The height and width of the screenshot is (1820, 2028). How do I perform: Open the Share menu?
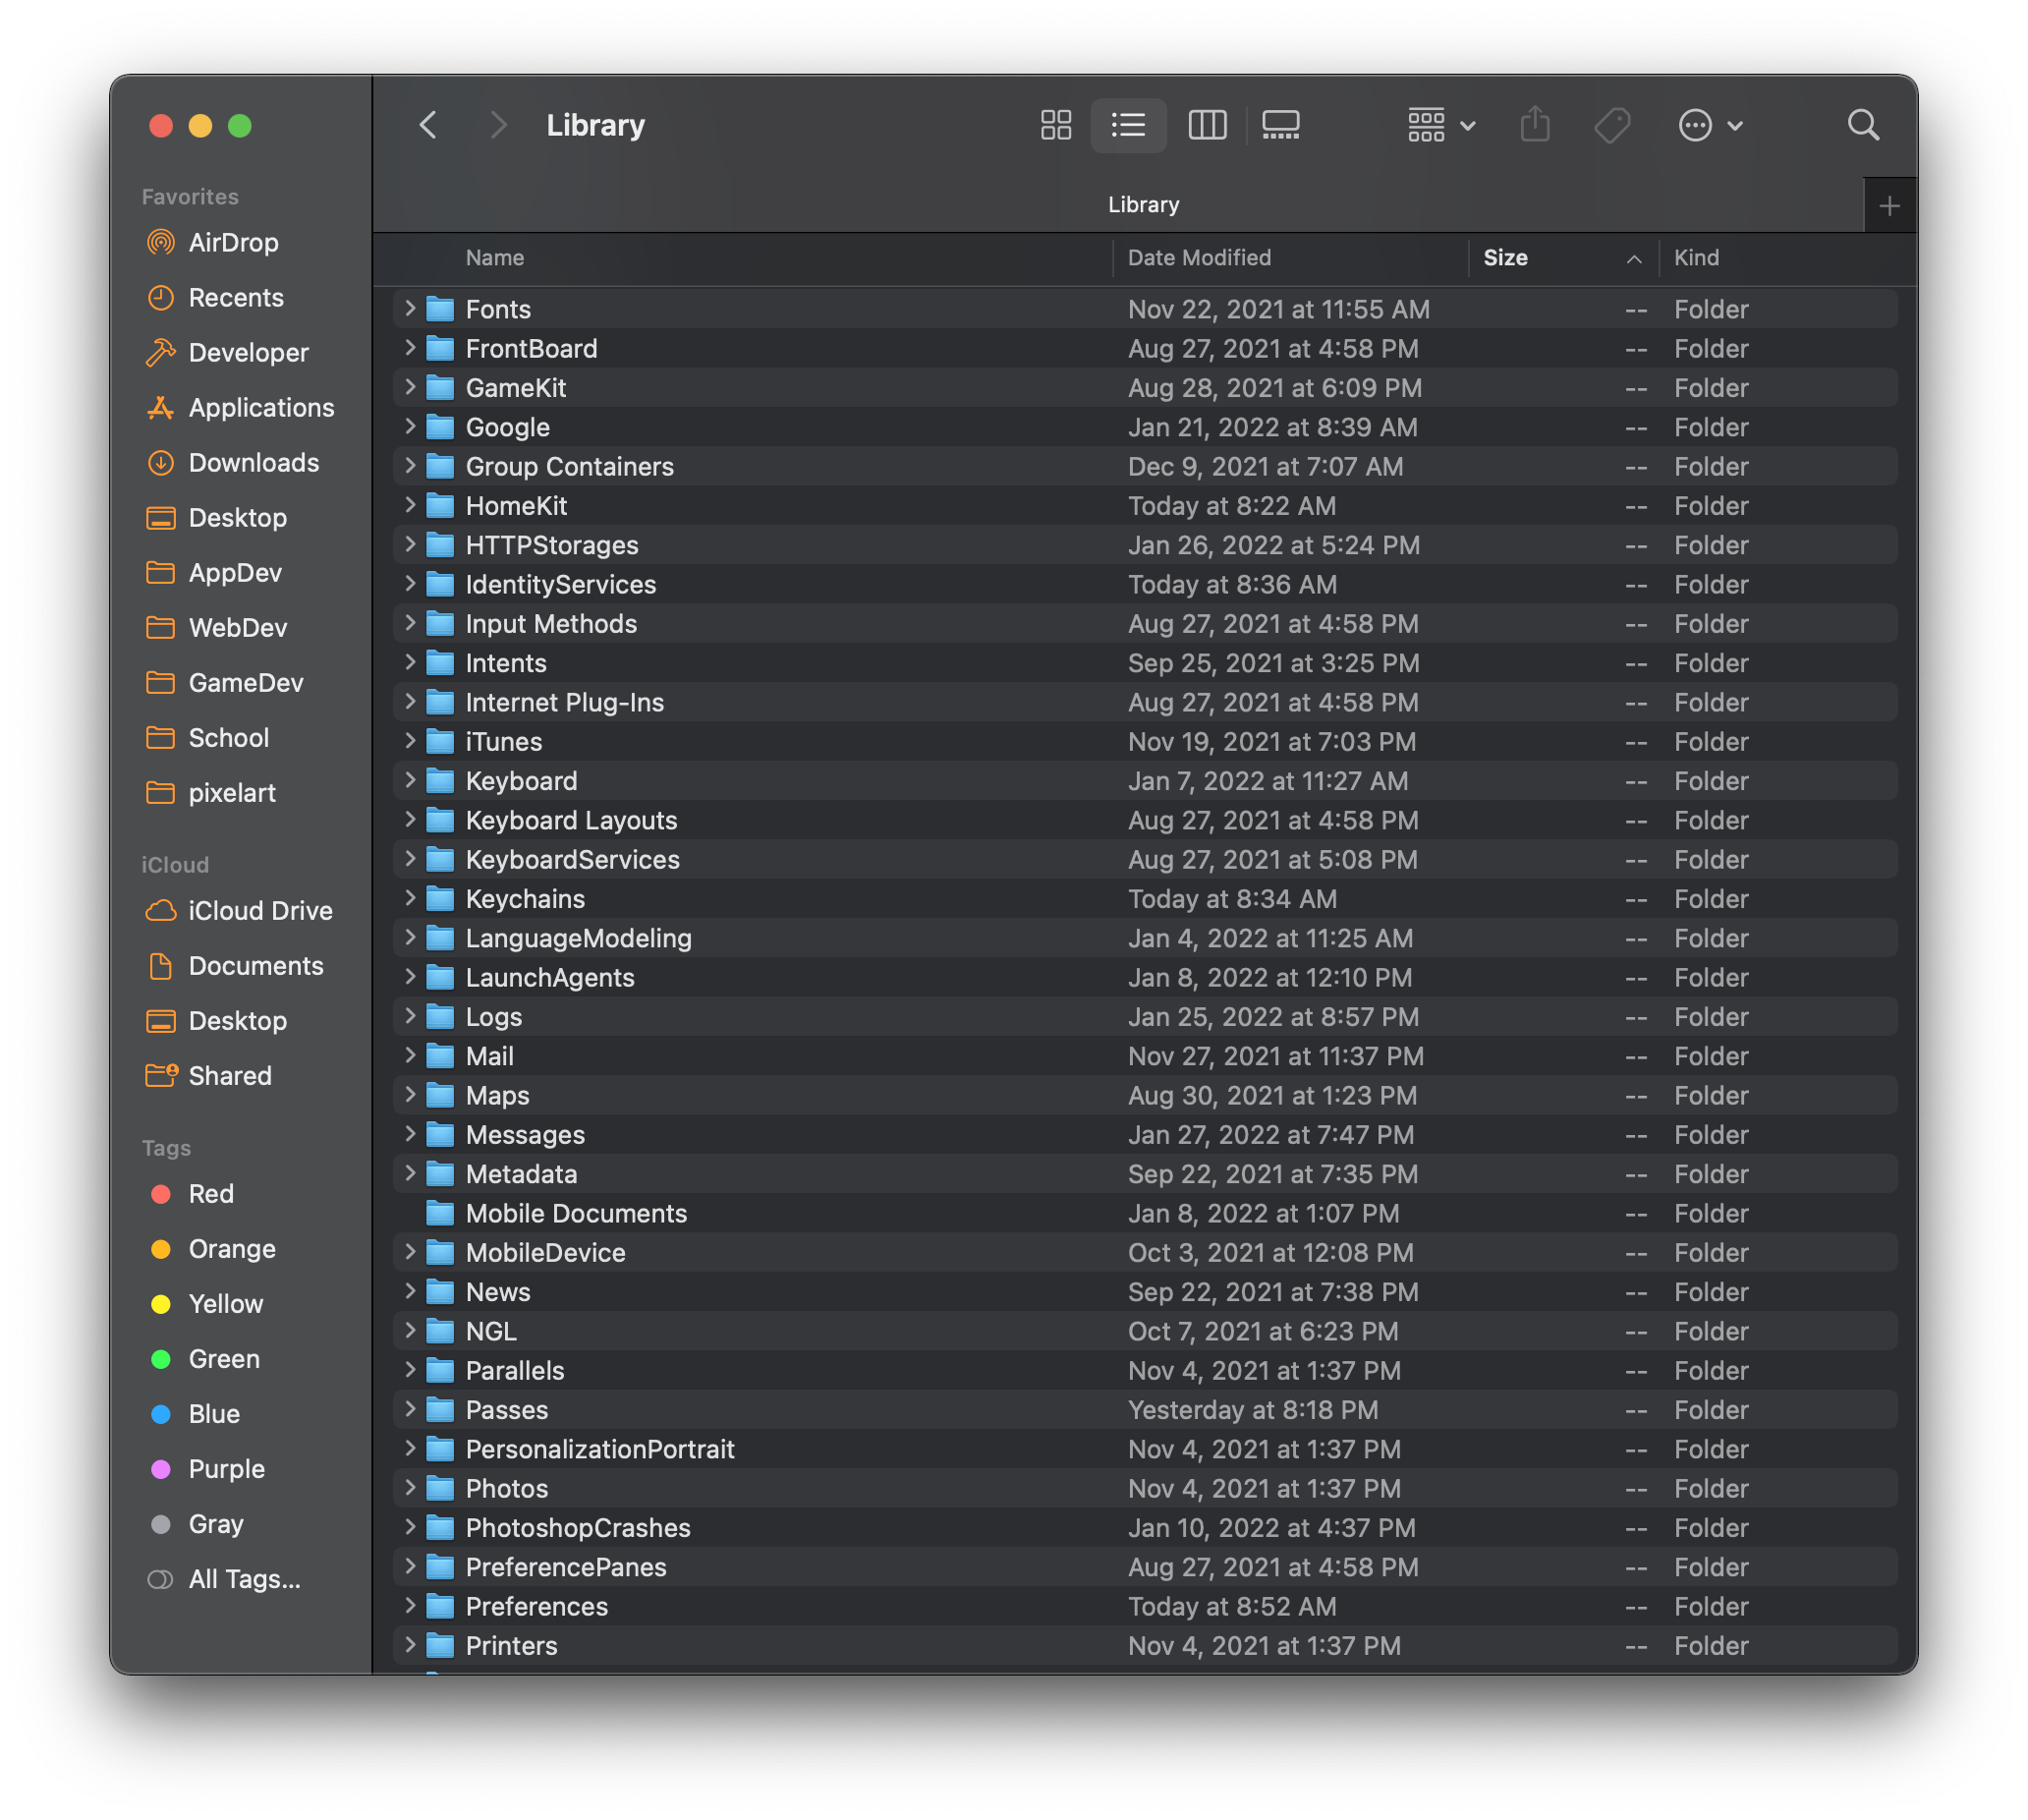click(1535, 125)
